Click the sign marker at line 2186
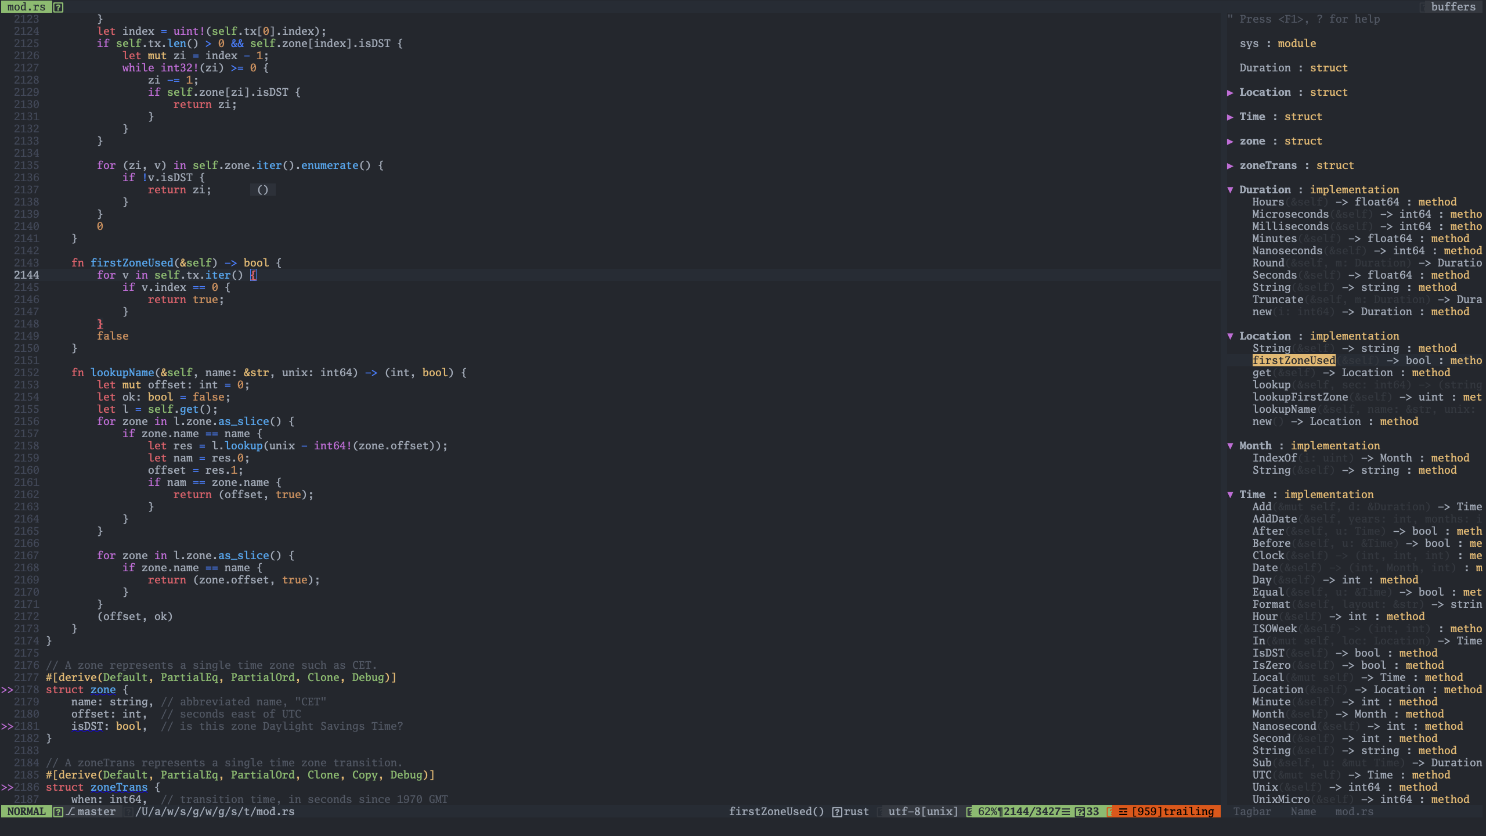Viewport: 1486px width, 836px height. tap(7, 787)
